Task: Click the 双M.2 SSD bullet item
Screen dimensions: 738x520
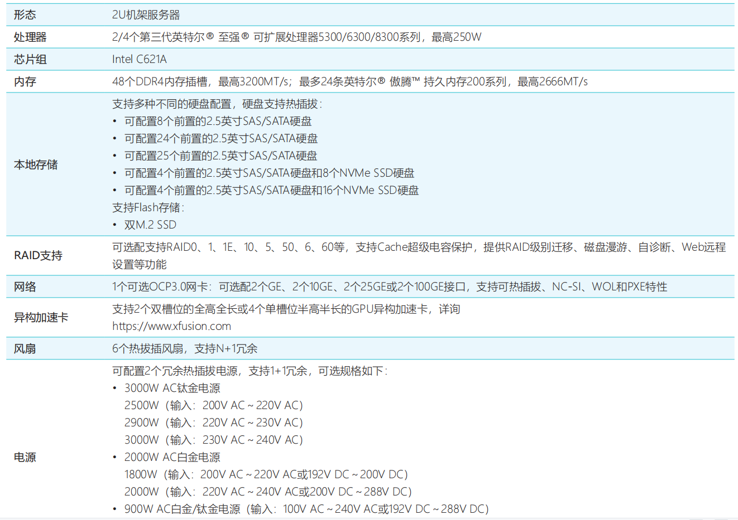Action: point(150,225)
